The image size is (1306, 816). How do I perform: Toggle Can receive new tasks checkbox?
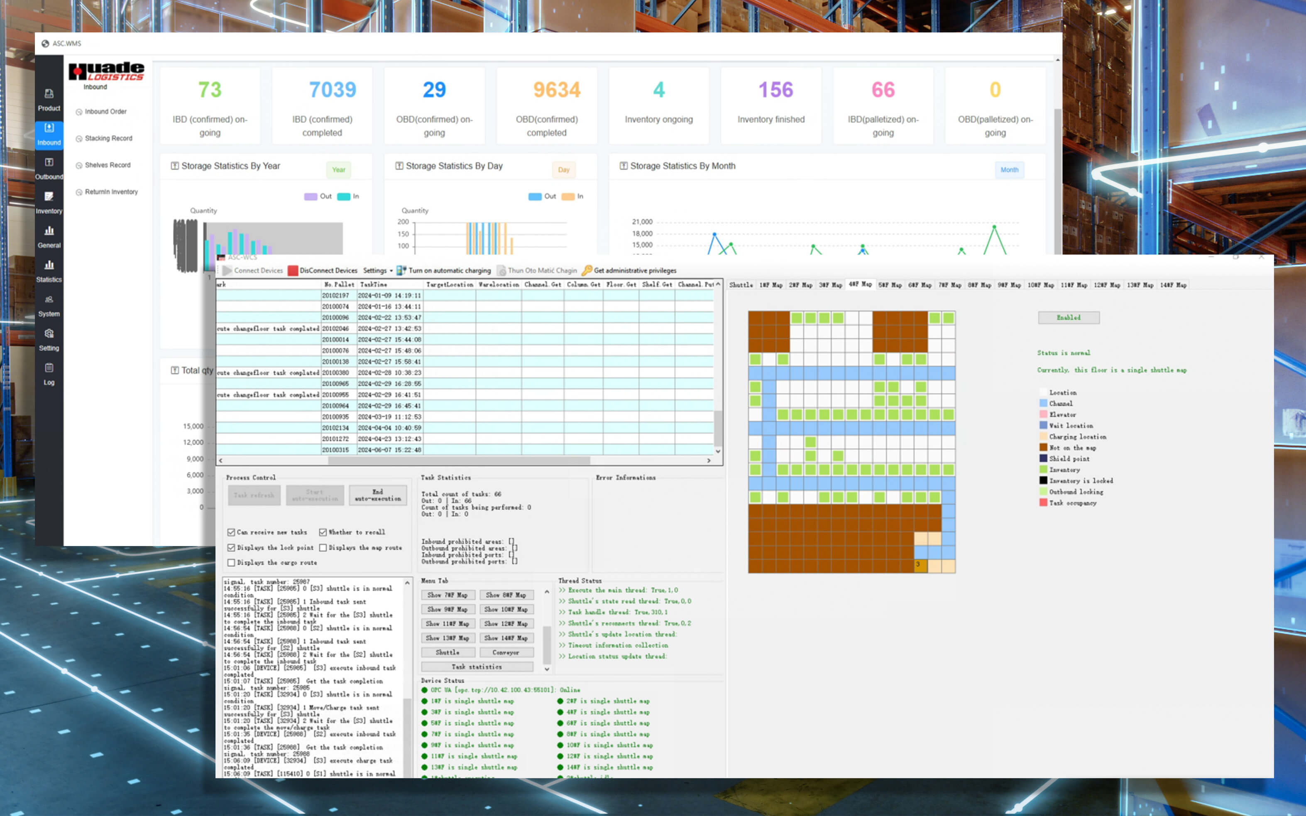click(x=231, y=532)
